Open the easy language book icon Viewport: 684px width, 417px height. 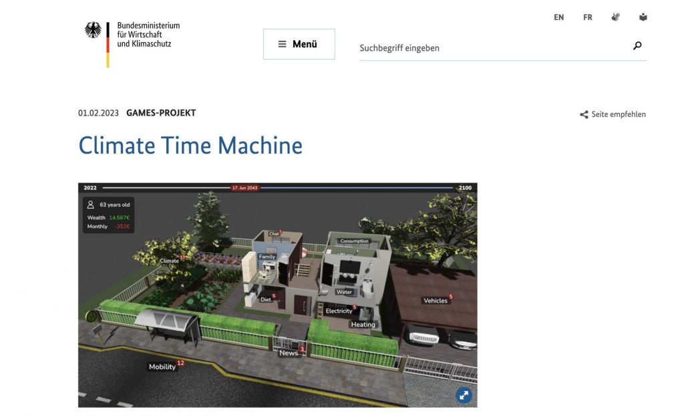(643, 17)
